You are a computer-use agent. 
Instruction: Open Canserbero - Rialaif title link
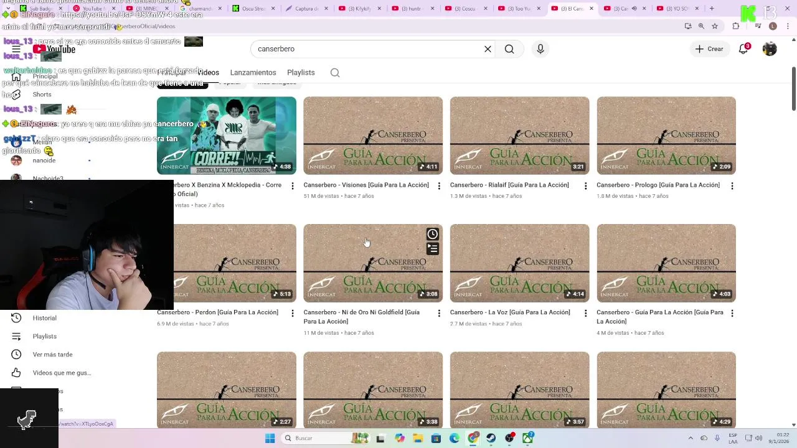coord(509,185)
